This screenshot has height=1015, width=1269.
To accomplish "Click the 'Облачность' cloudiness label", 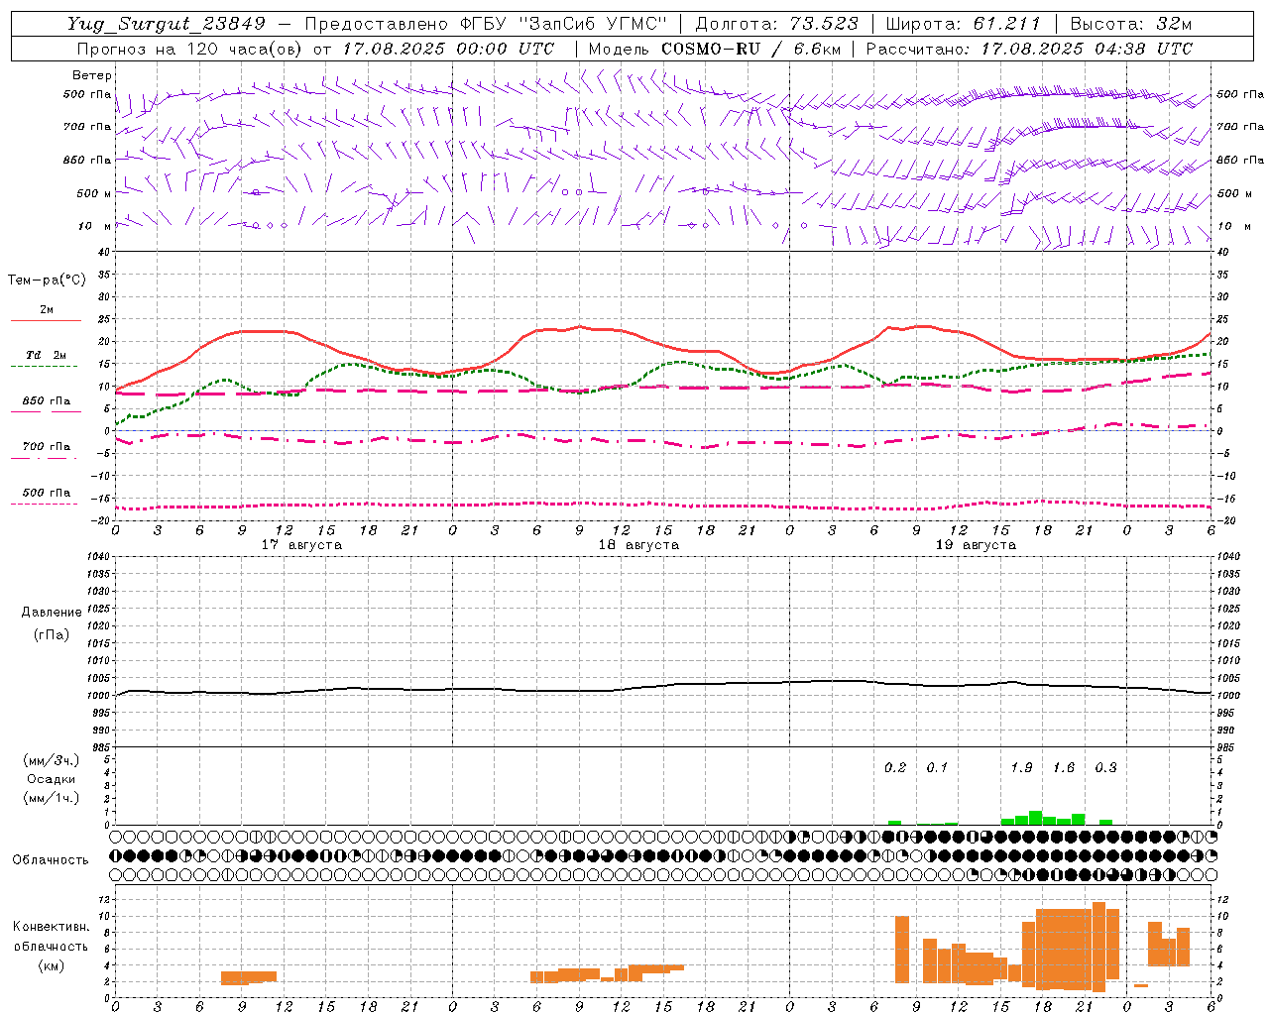I will coord(51,860).
